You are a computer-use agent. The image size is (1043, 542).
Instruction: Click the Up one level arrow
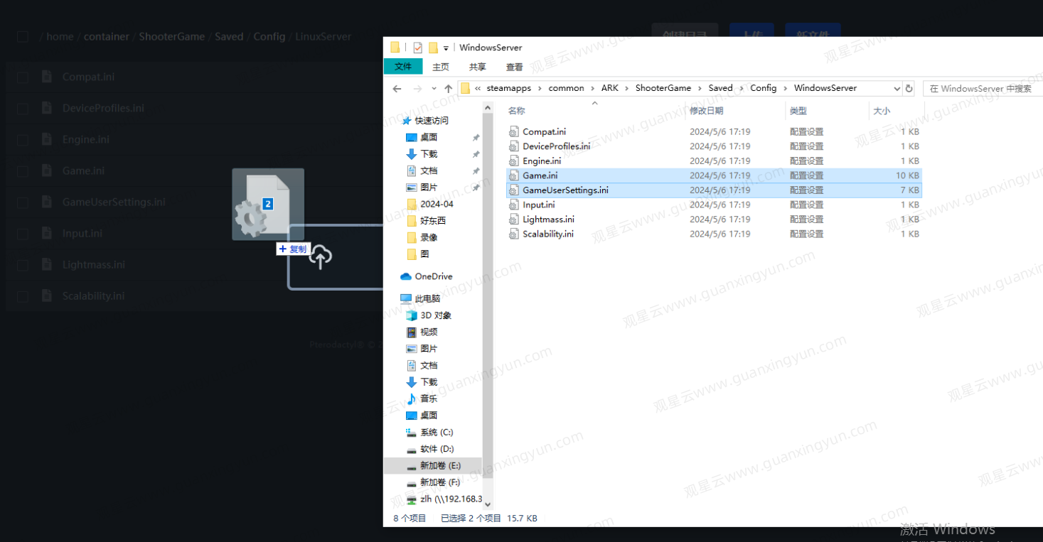(x=448, y=89)
